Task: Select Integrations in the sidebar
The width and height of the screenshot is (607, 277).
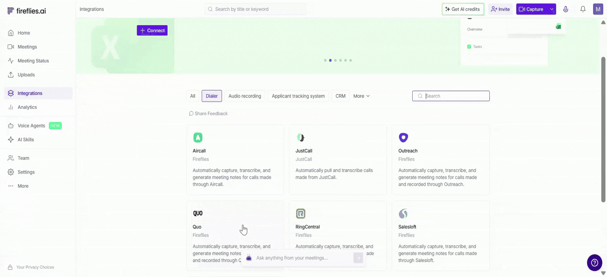Action: pos(38,93)
